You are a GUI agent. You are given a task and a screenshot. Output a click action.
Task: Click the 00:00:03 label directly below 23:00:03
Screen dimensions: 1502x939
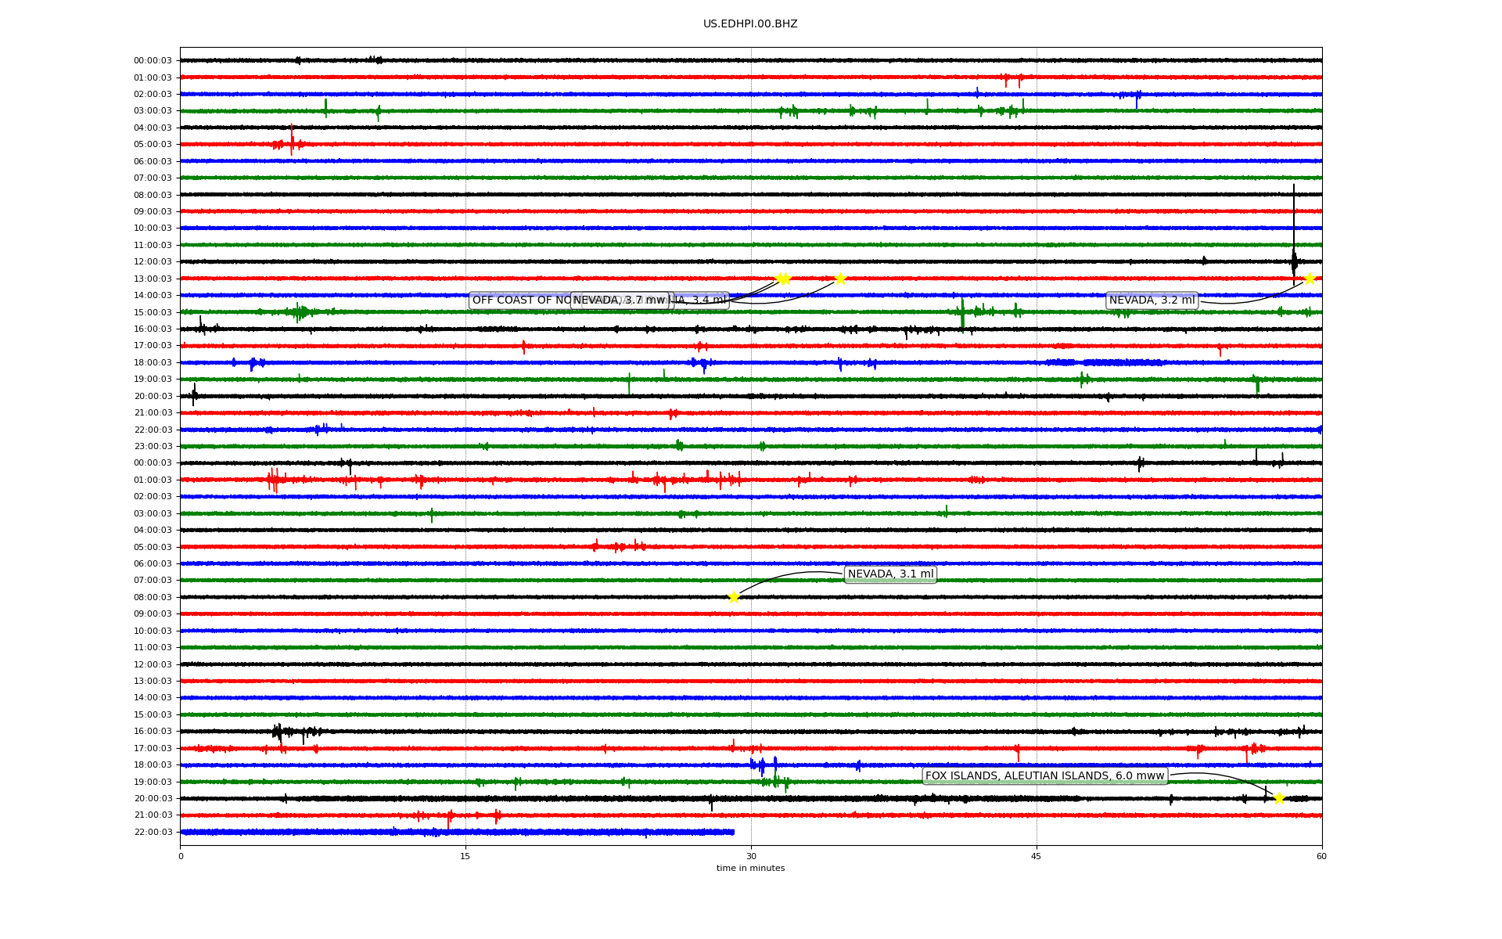[153, 463]
